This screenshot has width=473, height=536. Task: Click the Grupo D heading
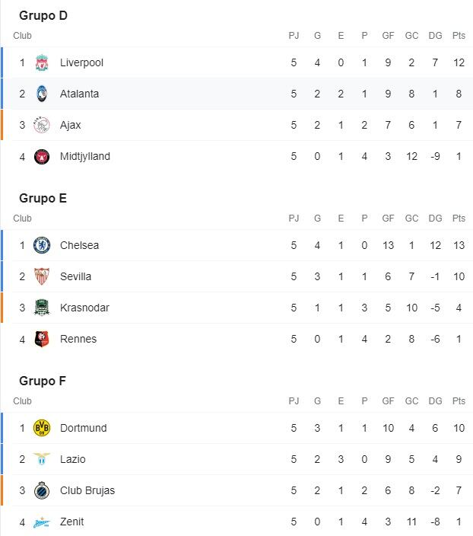pos(43,15)
